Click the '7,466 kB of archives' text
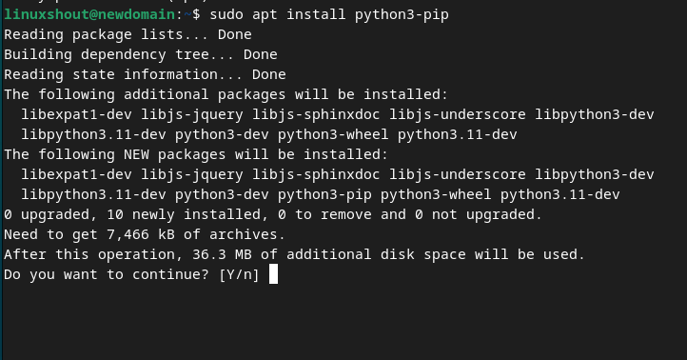The image size is (687, 360). click(196, 234)
